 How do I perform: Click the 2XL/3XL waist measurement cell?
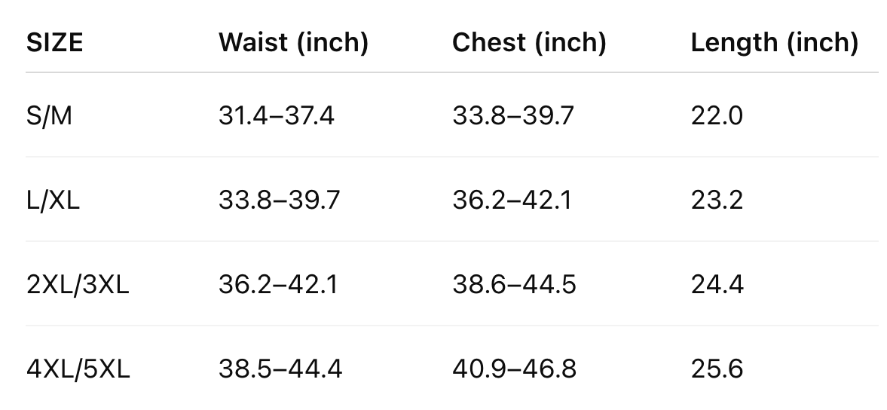coord(277,285)
